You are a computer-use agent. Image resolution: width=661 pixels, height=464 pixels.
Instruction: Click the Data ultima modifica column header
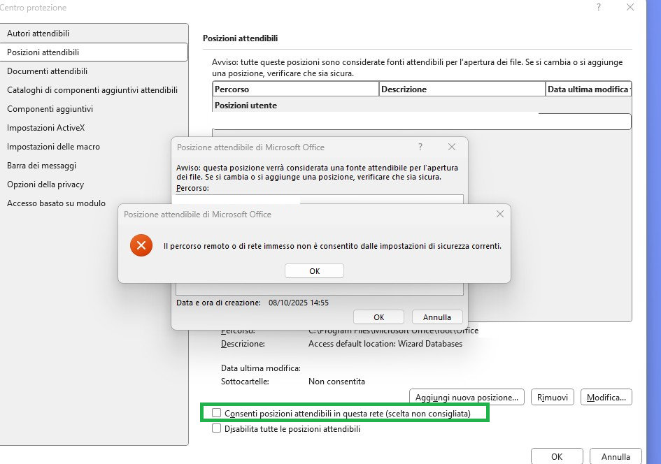(x=588, y=89)
